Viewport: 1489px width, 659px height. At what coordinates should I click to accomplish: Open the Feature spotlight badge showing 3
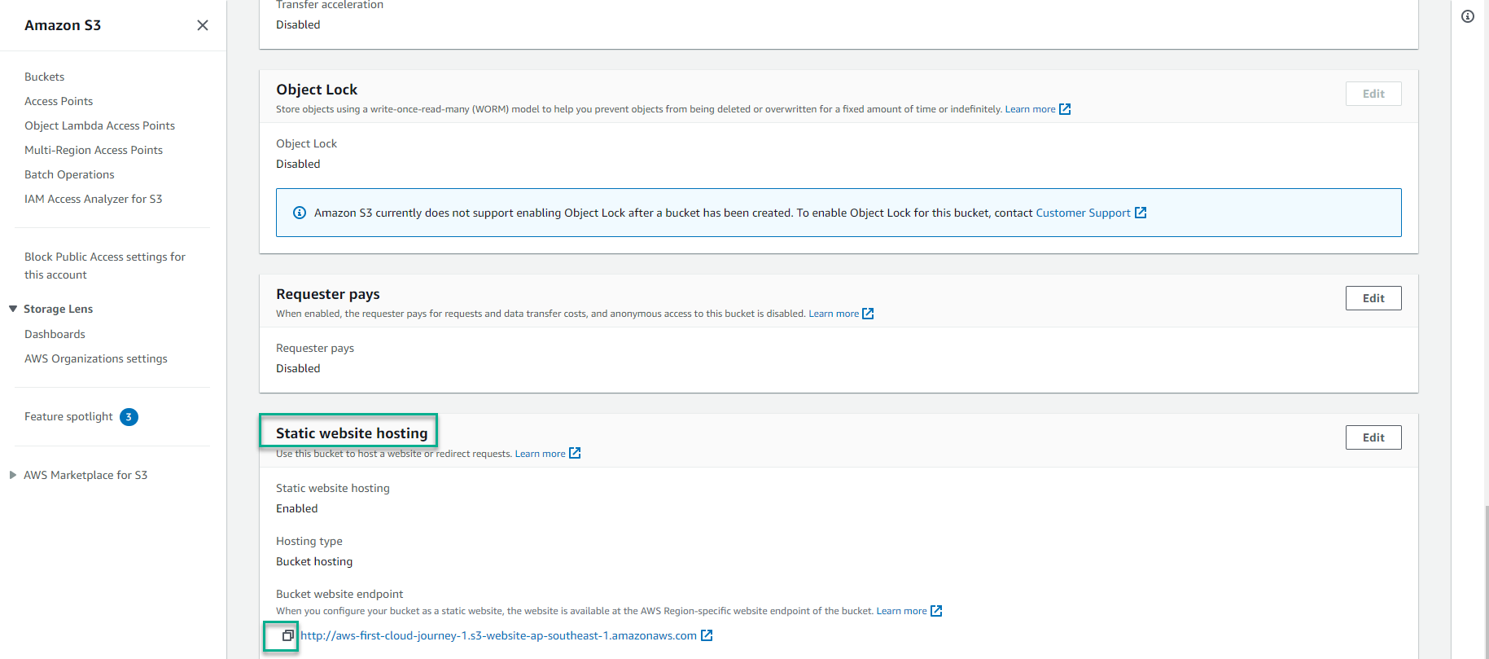coord(129,417)
